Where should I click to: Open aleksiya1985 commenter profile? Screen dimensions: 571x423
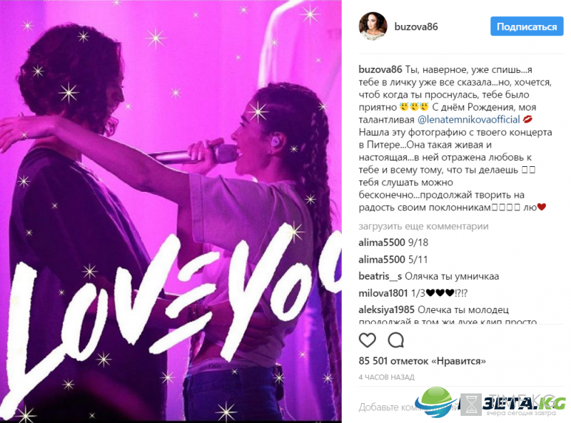(x=386, y=310)
